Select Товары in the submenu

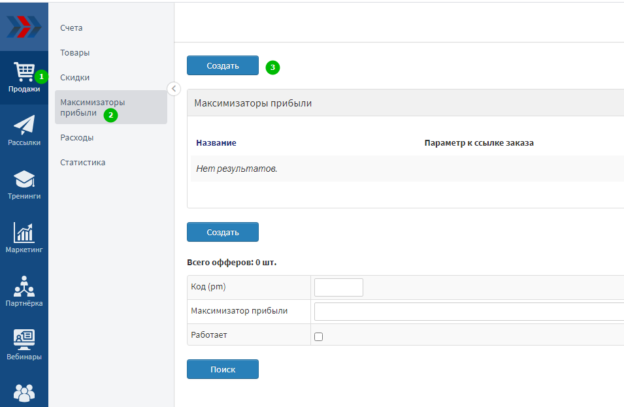tap(74, 53)
